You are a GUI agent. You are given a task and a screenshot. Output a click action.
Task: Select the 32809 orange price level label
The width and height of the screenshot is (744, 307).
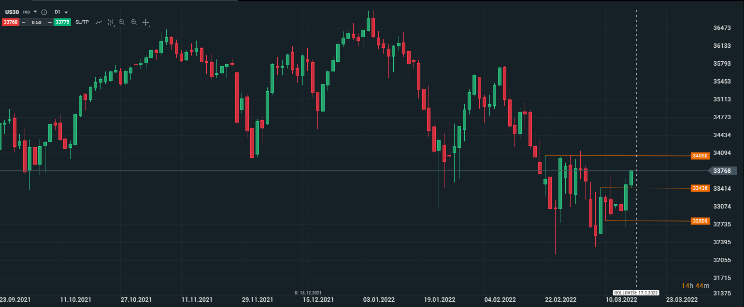click(700, 221)
